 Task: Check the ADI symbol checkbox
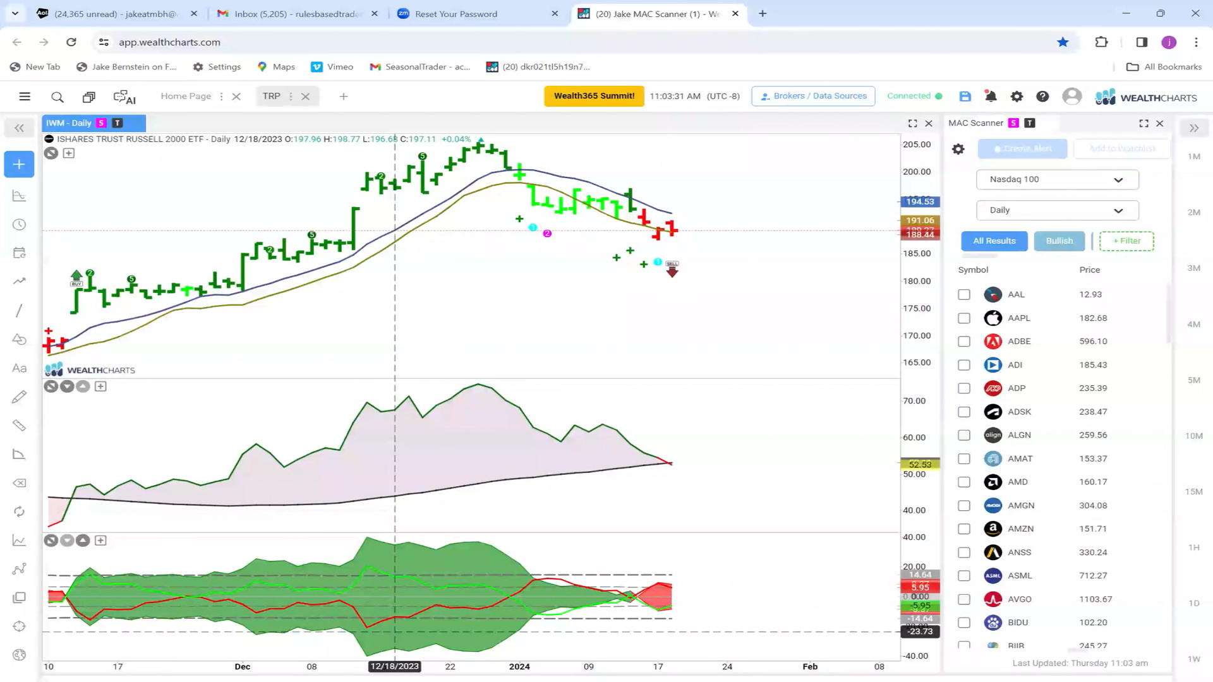pos(964,365)
